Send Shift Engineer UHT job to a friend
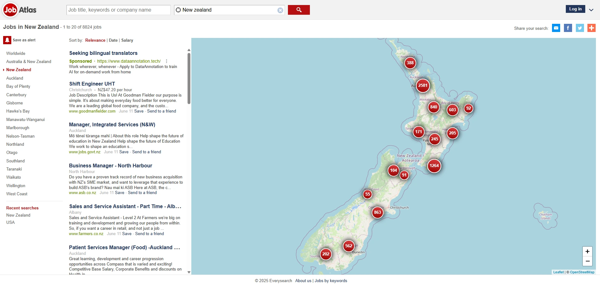 point(162,111)
